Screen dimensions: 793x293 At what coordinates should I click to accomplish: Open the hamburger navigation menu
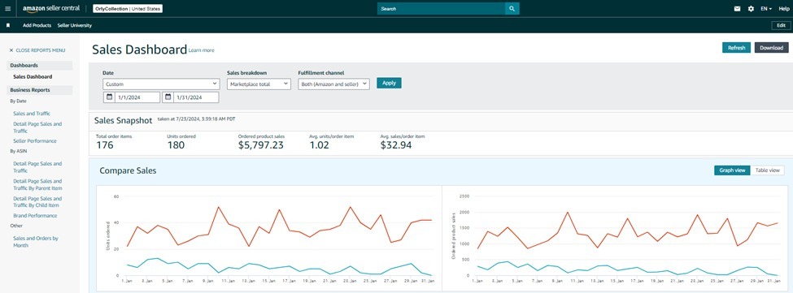tap(7, 9)
